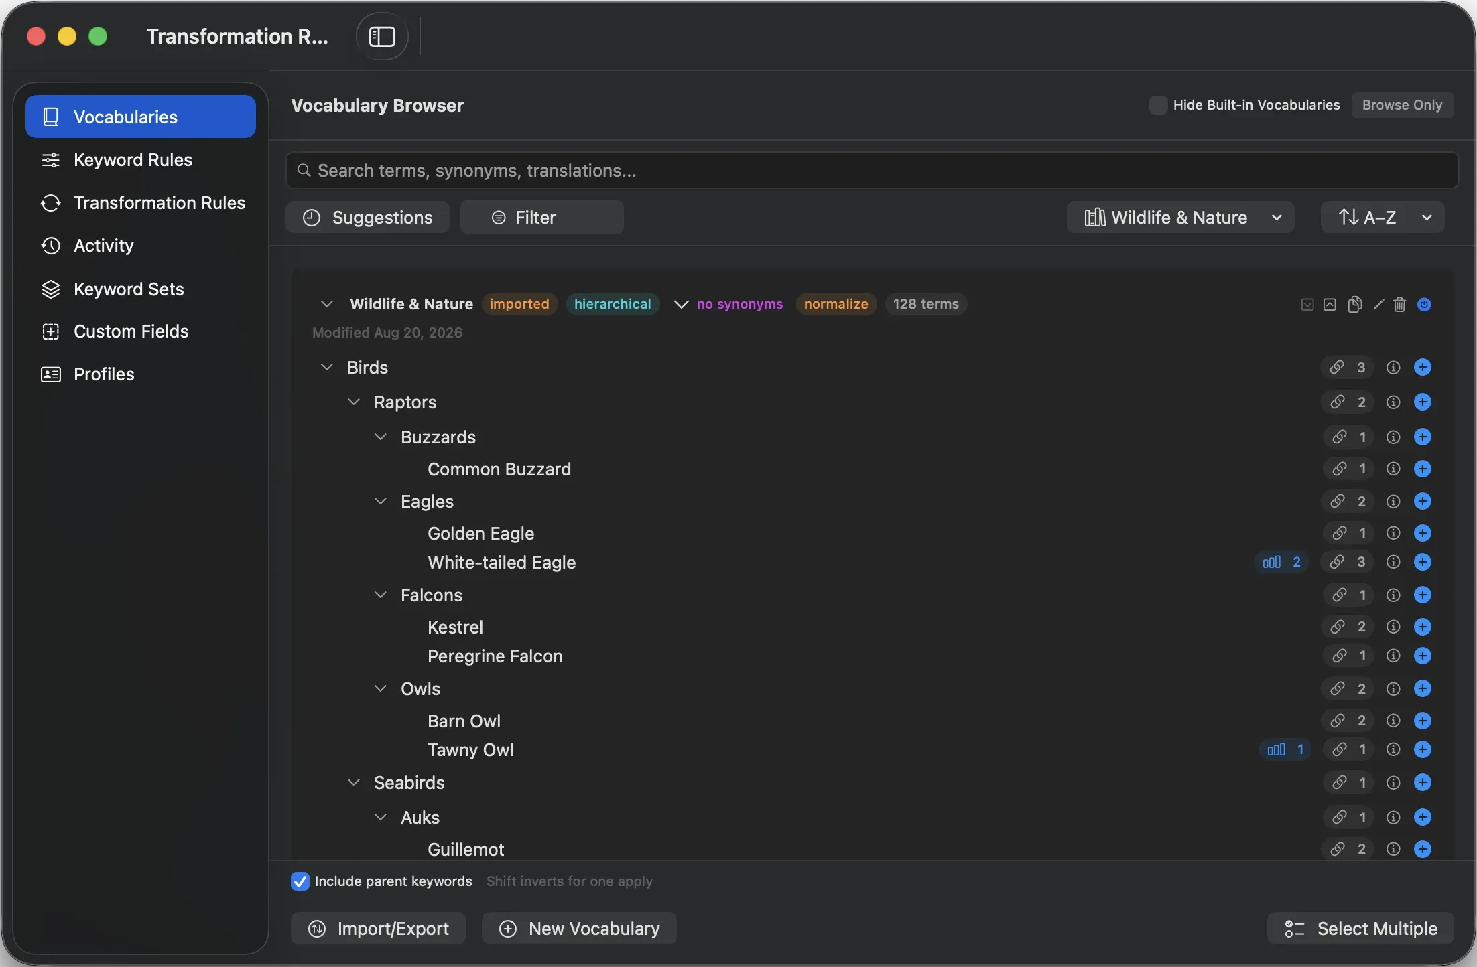Open Keyword Sets in the sidebar
This screenshot has height=967, width=1477.
tap(141, 289)
